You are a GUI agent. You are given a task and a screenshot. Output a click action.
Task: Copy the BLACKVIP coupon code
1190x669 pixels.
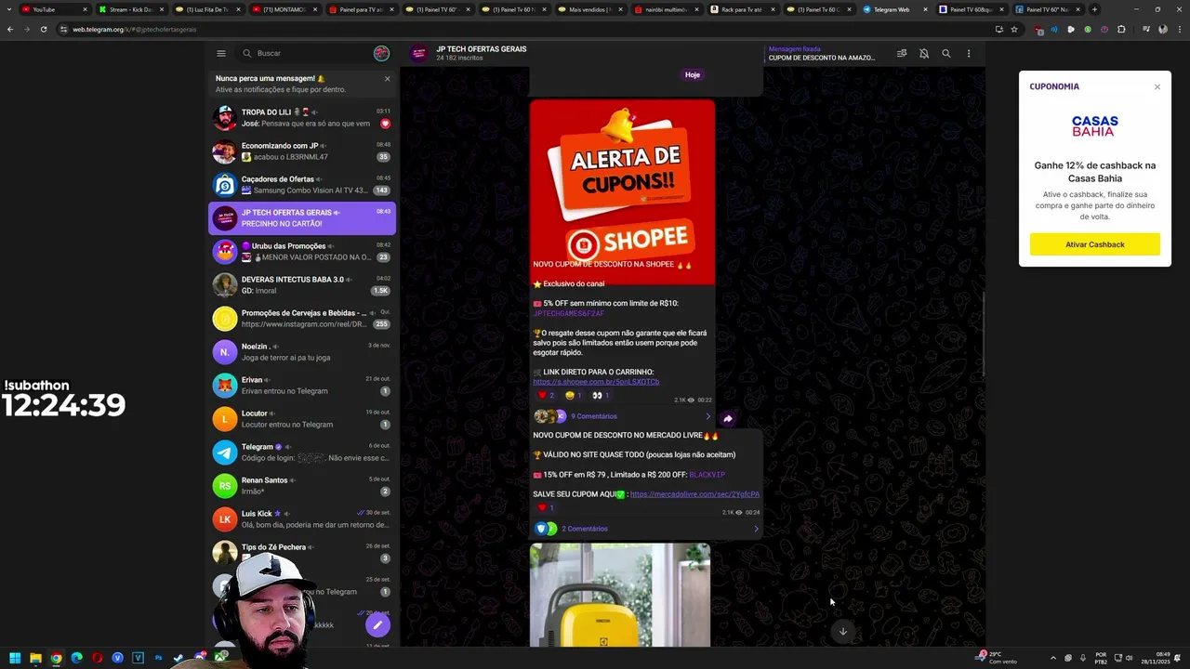pos(707,475)
